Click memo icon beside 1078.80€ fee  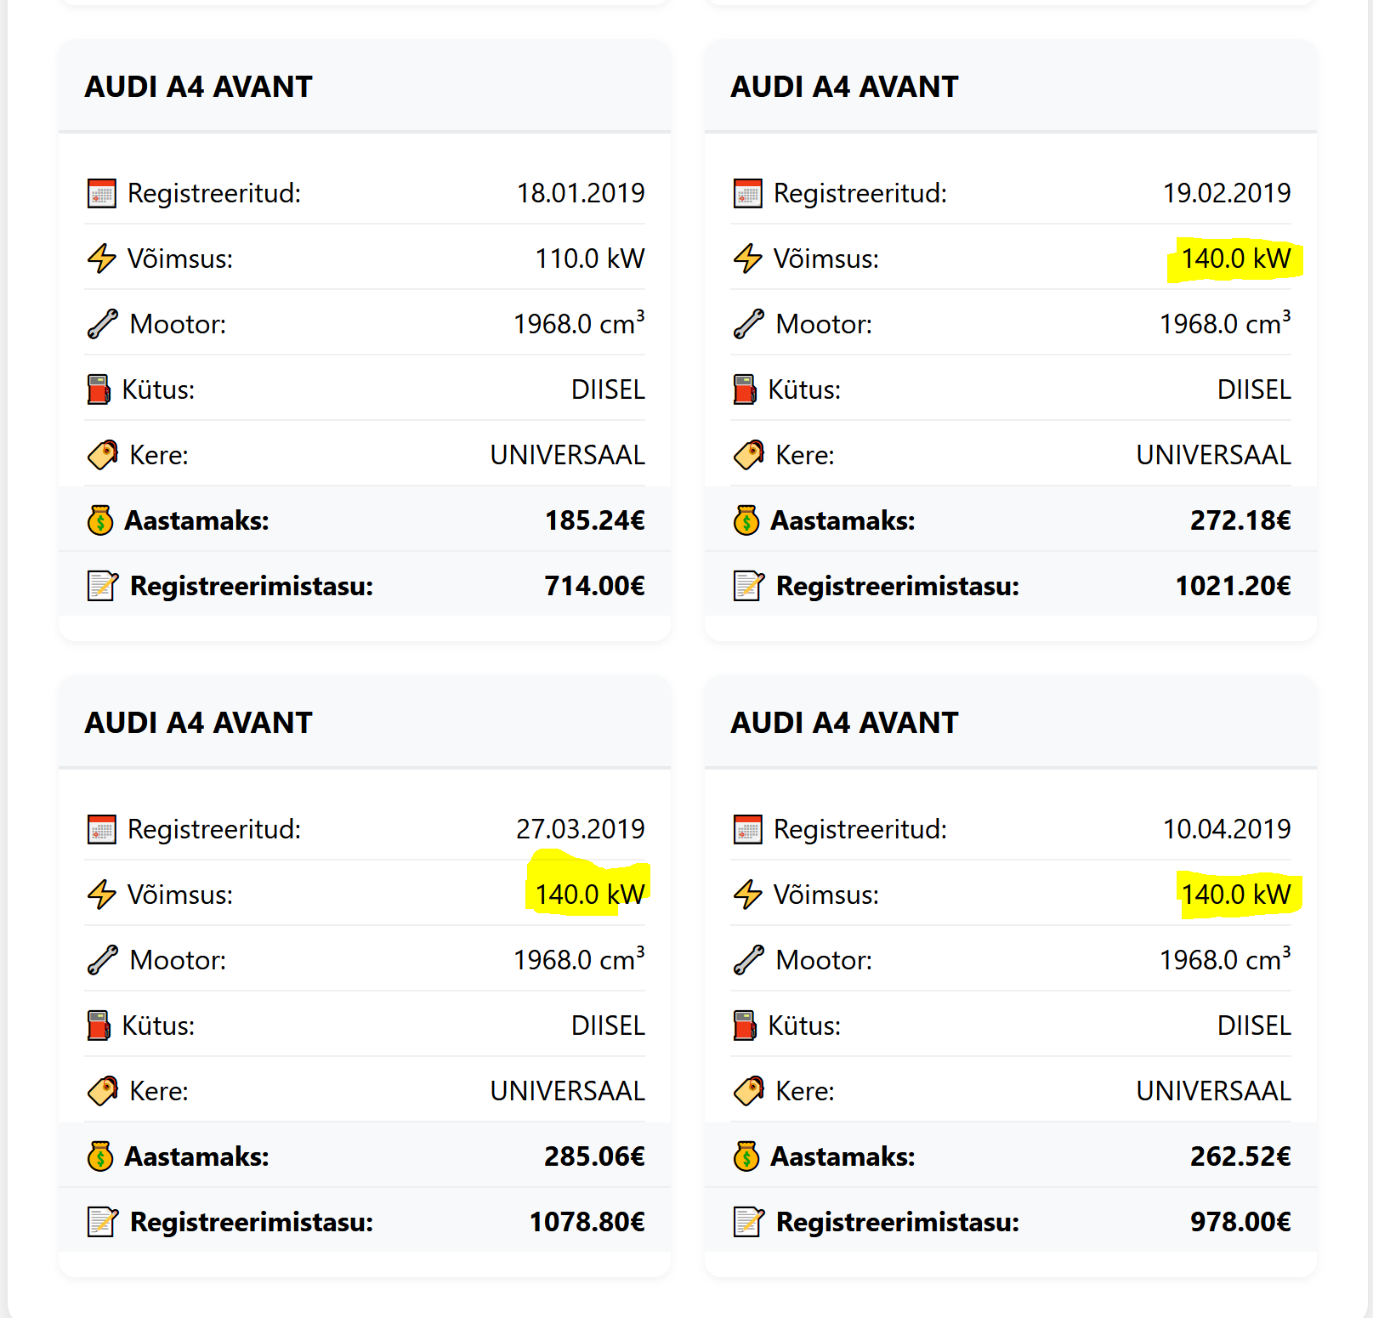point(102,1222)
